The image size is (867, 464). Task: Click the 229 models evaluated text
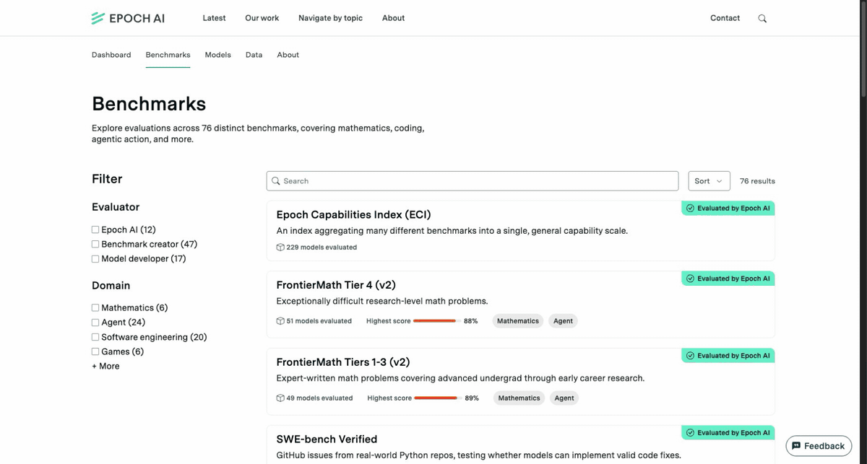(x=322, y=247)
